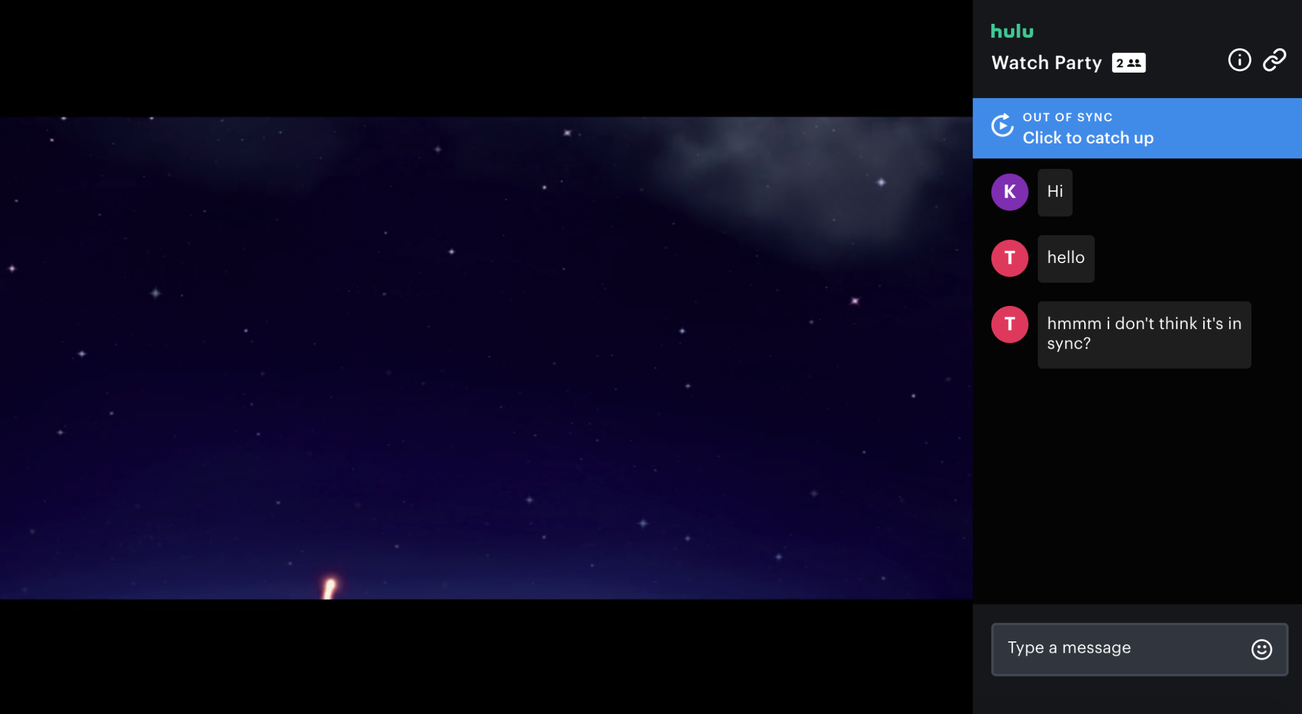1302x714 pixels.
Task: Select the "hmmm i don't think" message
Action: (1144, 334)
